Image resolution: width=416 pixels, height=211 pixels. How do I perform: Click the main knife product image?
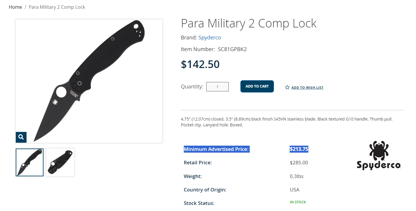(x=89, y=81)
